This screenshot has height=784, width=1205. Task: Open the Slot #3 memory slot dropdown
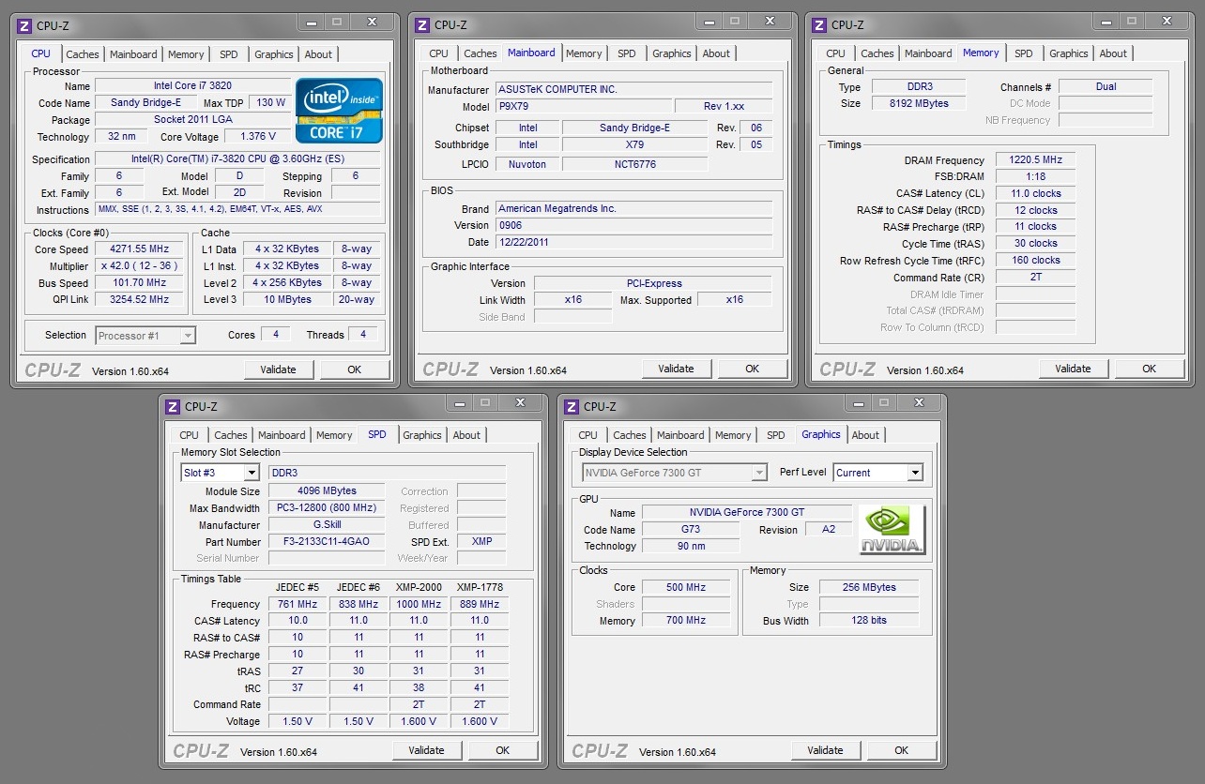(252, 474)
